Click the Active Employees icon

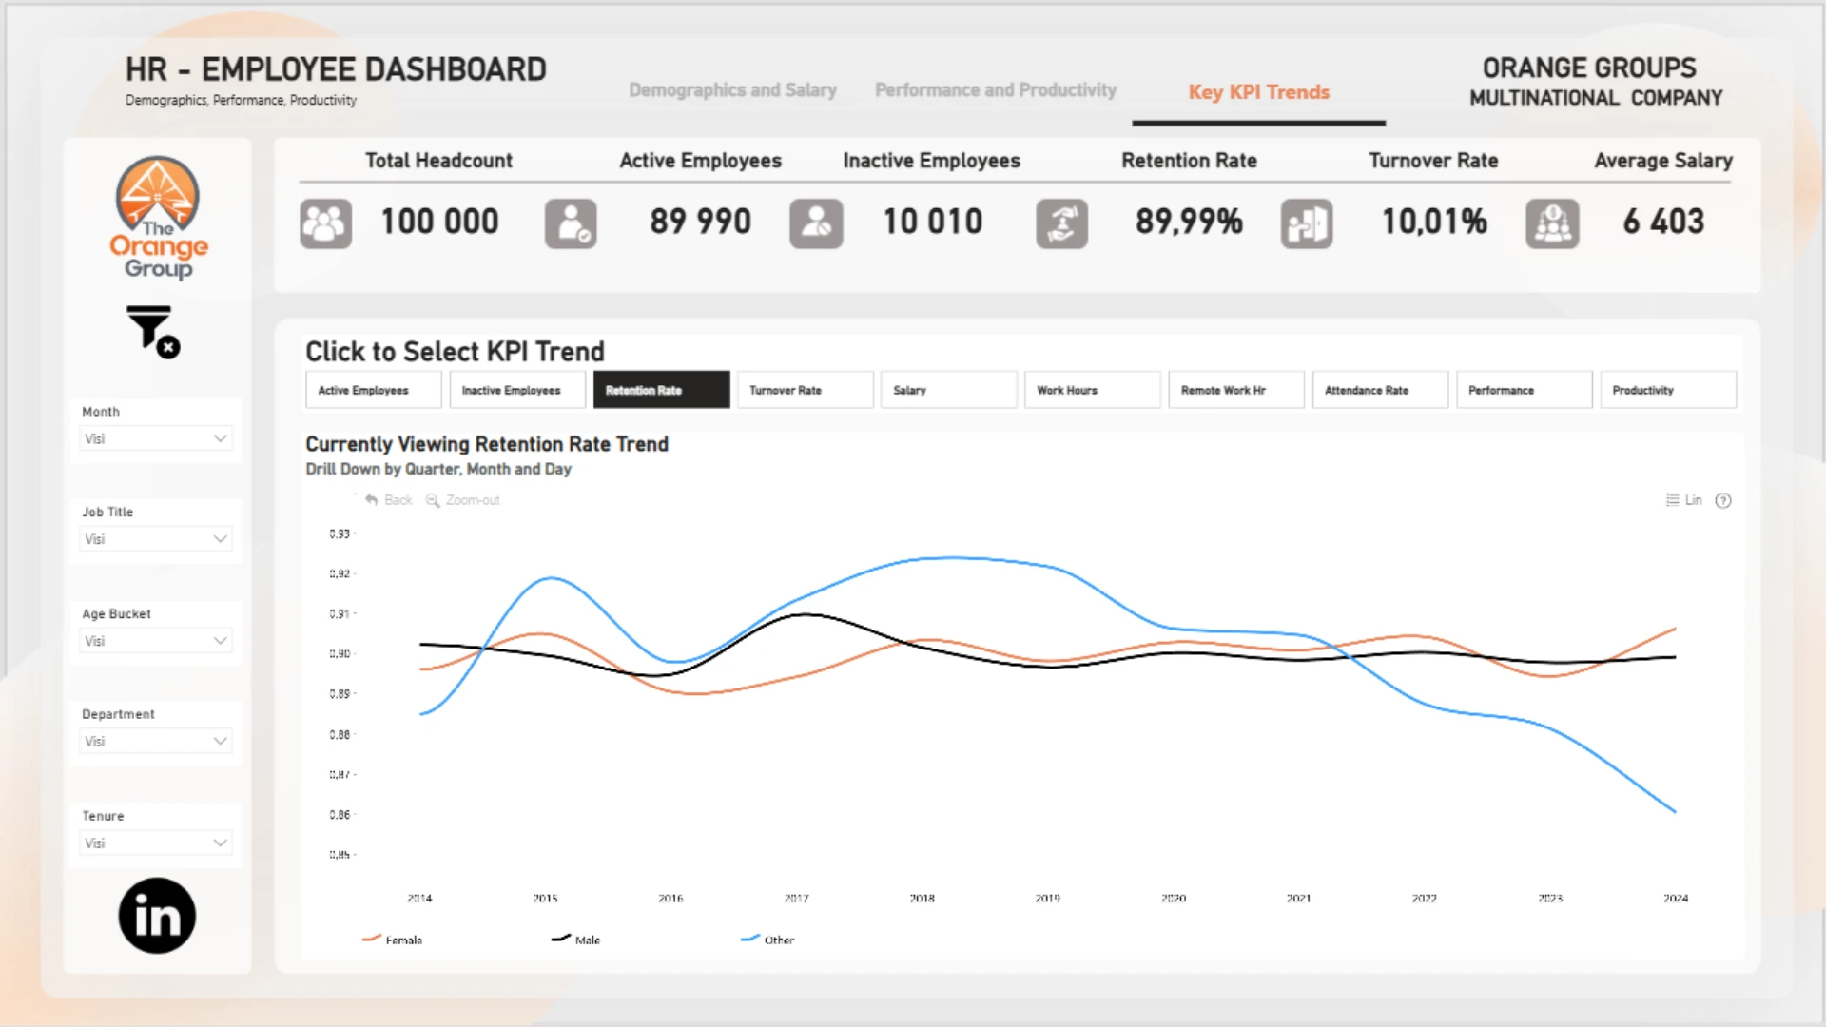[571, 223]
